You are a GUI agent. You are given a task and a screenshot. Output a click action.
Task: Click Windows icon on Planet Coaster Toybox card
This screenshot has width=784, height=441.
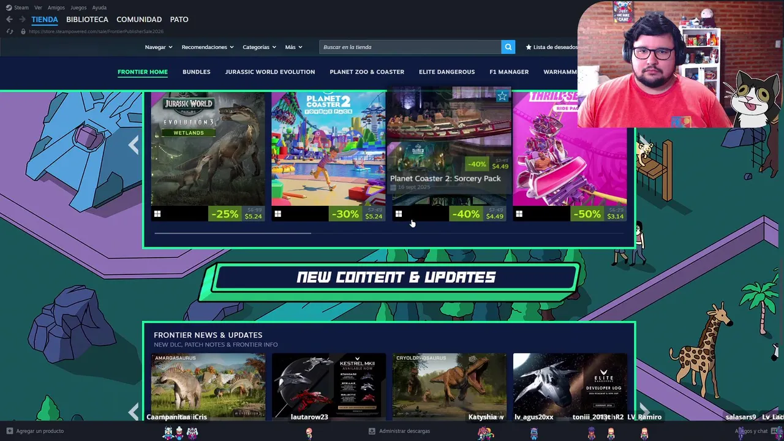point(278,214)
